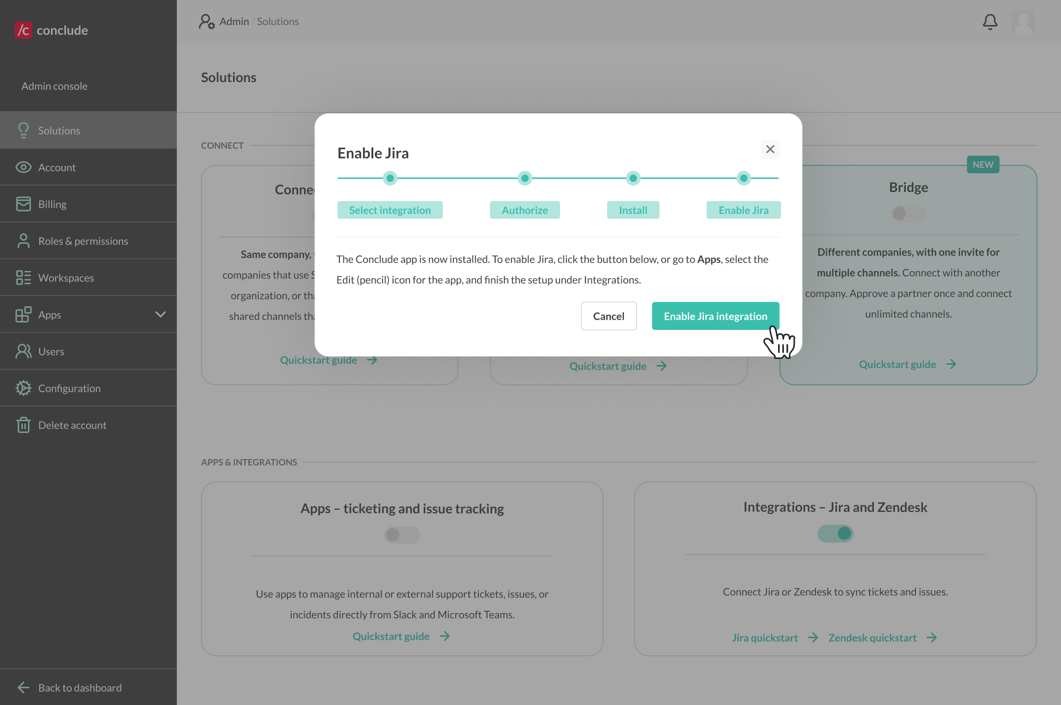
Task: Select Delete account in the sidebar
Action: point(88,425)
